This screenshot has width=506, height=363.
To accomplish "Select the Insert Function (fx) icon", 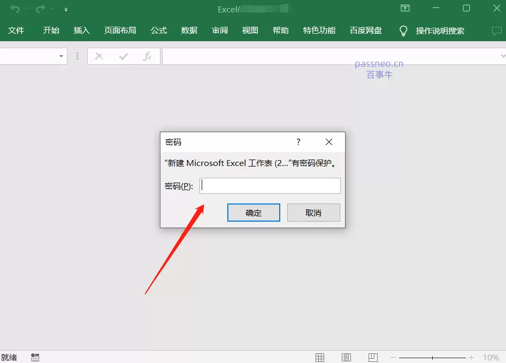I will (x=148, y=56).
